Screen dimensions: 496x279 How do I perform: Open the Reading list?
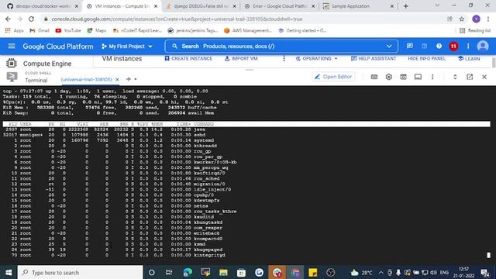475,31
